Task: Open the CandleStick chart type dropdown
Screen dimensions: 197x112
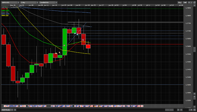Action: pyautogui.click(x=48, y=2)
